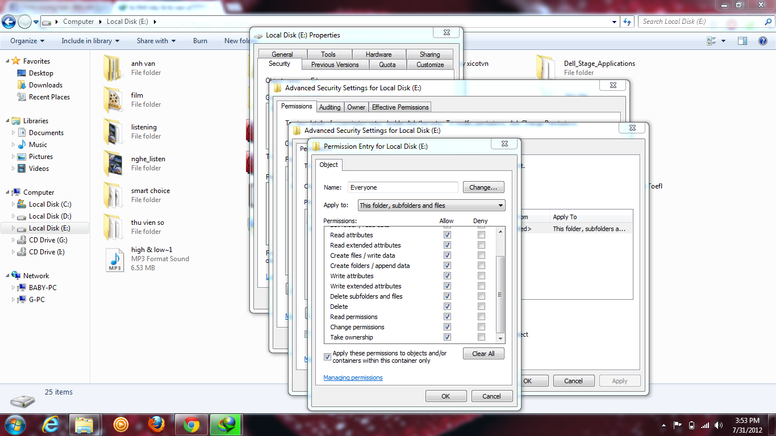
Task: Click the address bar refresh icon
Action: [x=627, y=22]
